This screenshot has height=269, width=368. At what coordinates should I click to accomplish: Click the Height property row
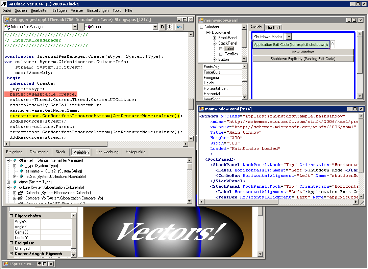[222, 83]
